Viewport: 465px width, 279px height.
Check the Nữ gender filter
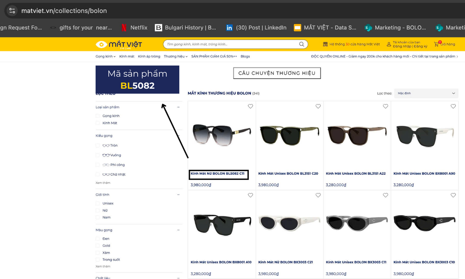point(98,210)
